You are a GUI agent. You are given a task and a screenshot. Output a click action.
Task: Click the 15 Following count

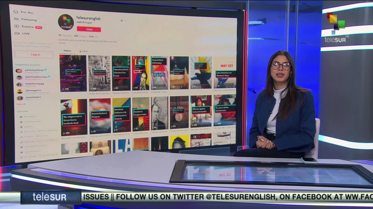coord(65,36)
